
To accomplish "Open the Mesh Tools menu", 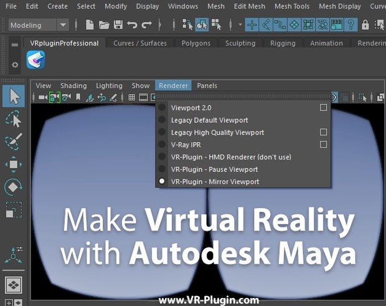I will pos(292,6).
